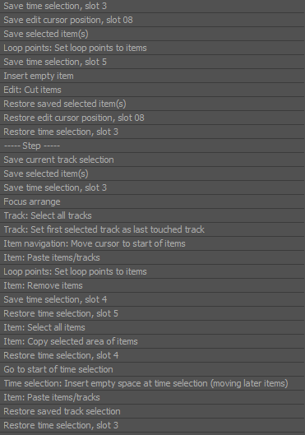This screenshot has height=435, width=305.
Task: Choose "Time selection: Insert empty space at time selection"
Action: [152, 383]
